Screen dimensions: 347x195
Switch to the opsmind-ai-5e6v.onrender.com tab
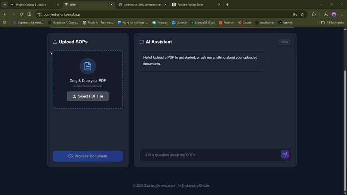tap(142, 5)
